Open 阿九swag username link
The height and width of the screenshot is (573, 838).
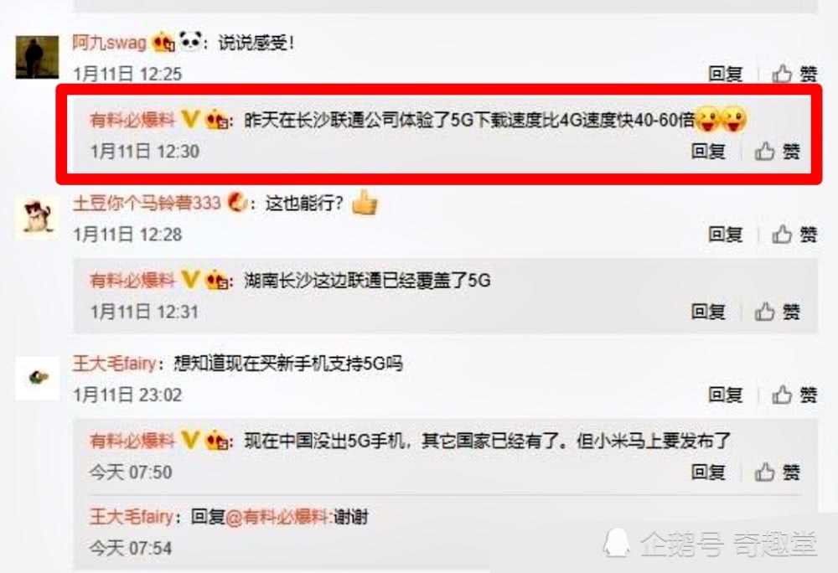(x=110, y=42)
